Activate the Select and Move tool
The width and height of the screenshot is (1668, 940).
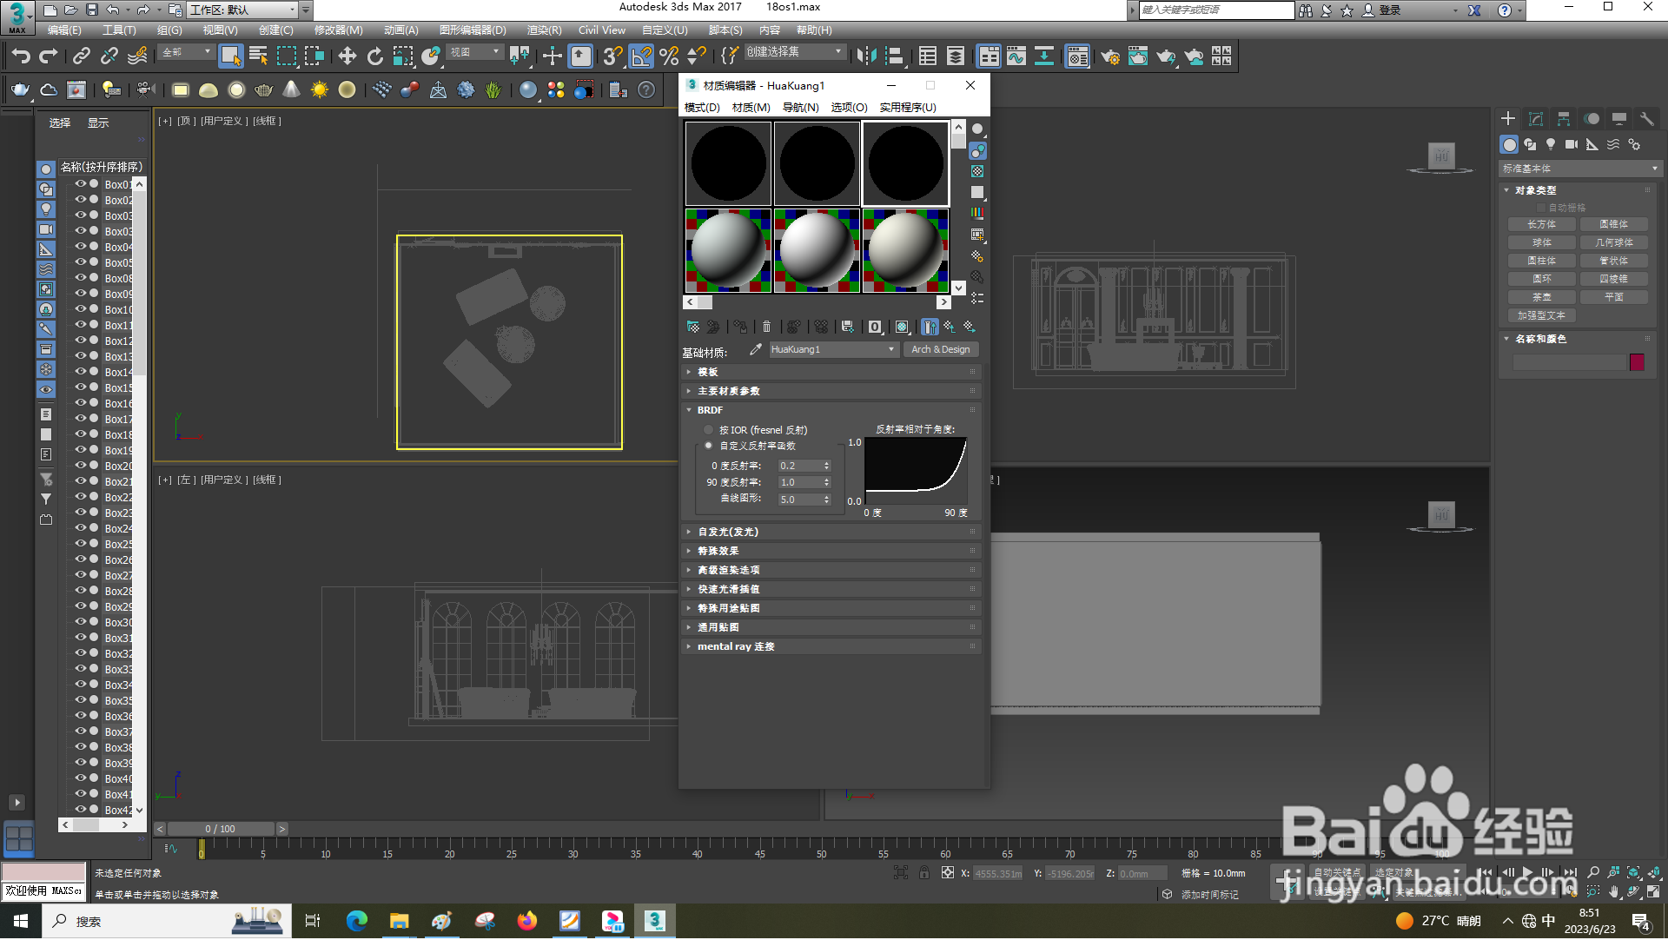point(347,56)
